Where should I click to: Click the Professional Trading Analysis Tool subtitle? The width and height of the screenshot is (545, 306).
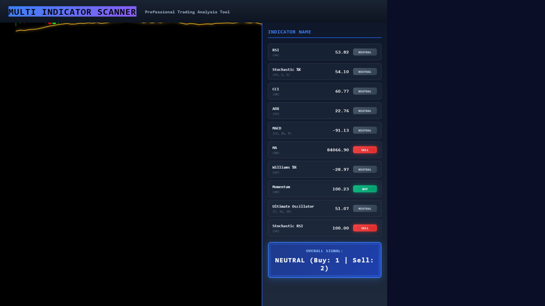pos(187,12)
